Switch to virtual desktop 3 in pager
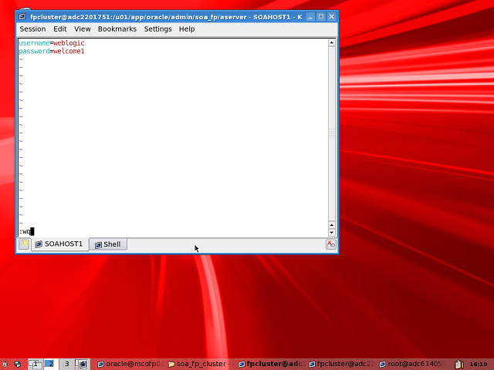The image size is (494, 370). pos(66,364)
